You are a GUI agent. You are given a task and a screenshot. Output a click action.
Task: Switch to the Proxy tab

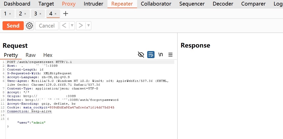(x=69, y=4)
